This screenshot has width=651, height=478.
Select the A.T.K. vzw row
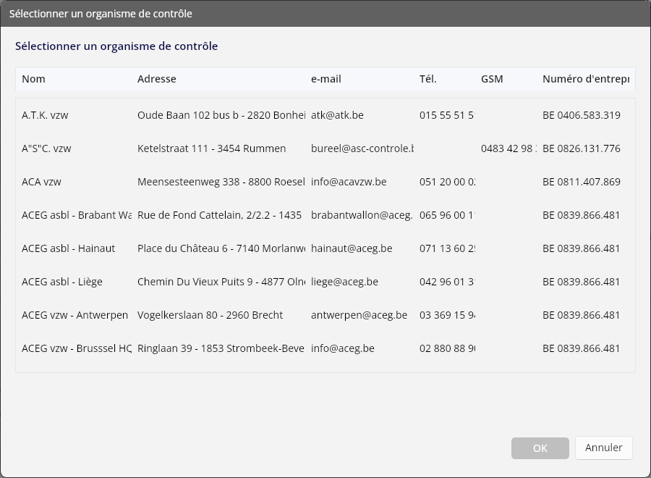tap(325, 115)
